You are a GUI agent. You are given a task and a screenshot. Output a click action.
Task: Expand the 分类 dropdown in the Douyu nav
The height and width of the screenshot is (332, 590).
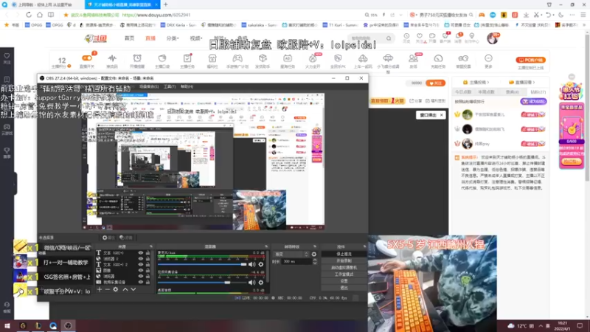point(173,38)
